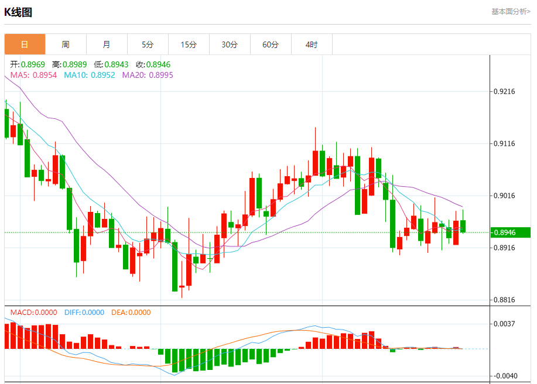Click the 0.9116 price axis label
This screenshot has height=384, width=537.
(x=504, y=143)
